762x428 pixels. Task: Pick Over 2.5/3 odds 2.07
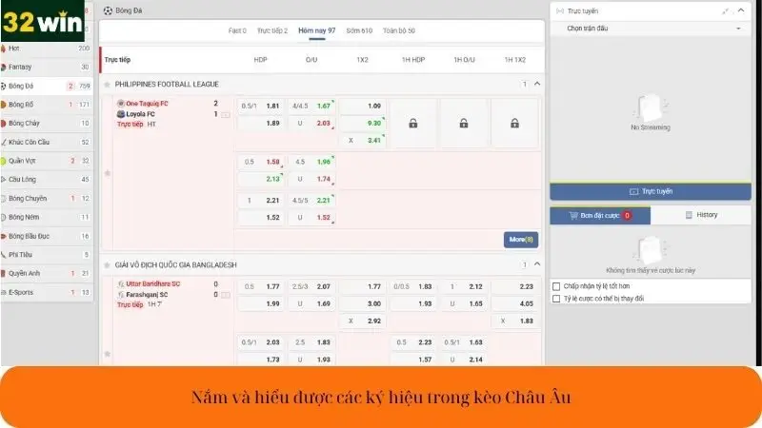311,287
